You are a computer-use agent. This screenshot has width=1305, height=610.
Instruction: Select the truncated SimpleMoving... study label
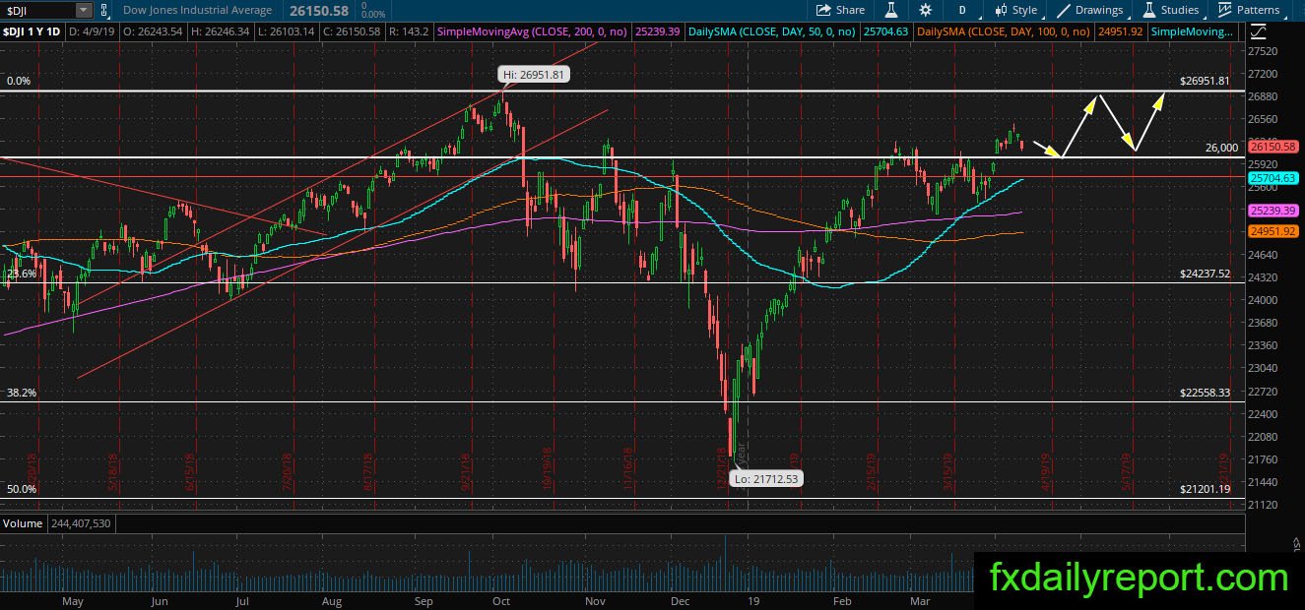(x=1193, y=31)
